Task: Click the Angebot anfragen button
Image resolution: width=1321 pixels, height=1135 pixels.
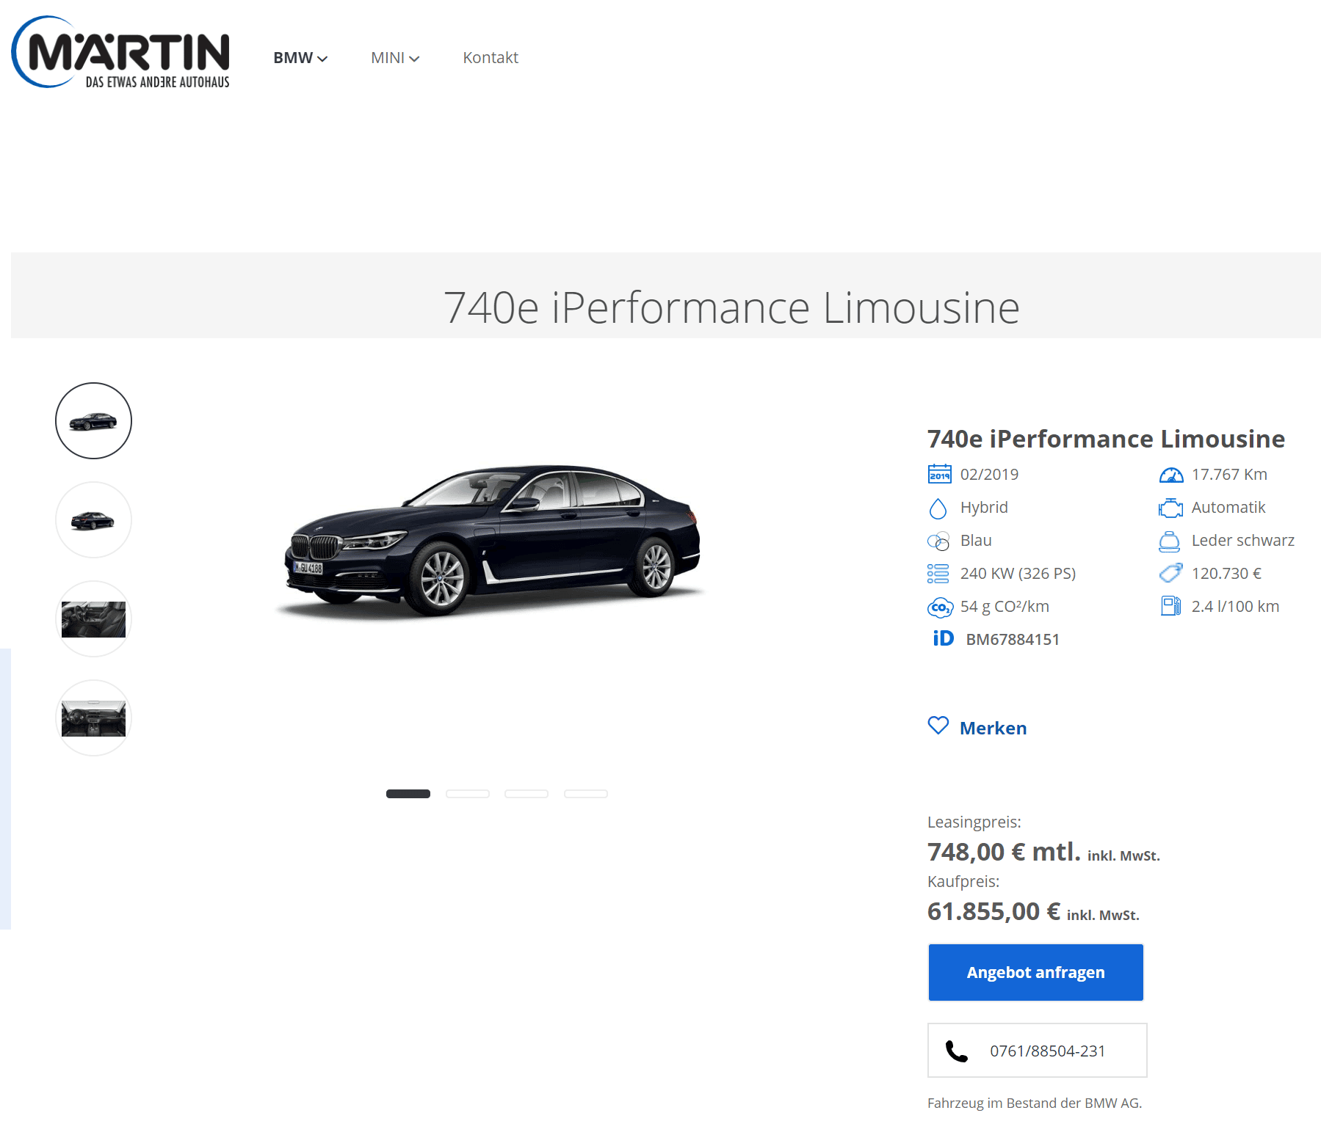Action: 1036,972
